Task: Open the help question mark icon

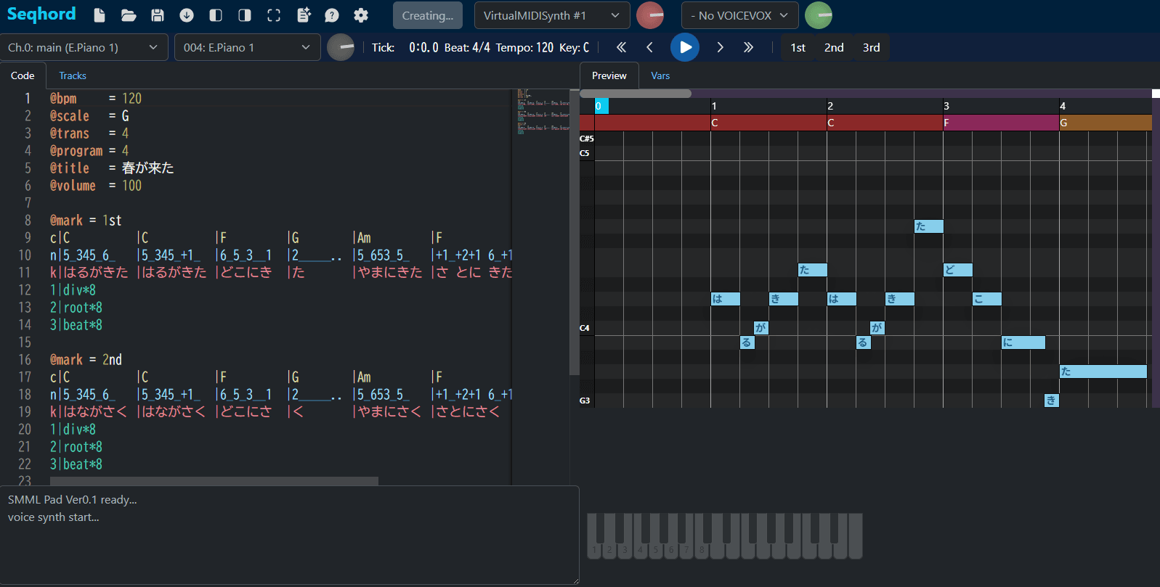Action: 332,15
